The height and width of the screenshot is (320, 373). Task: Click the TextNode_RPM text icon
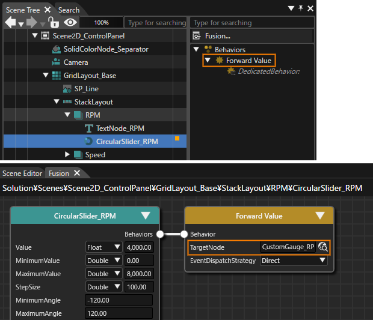(x=89, y=128)
